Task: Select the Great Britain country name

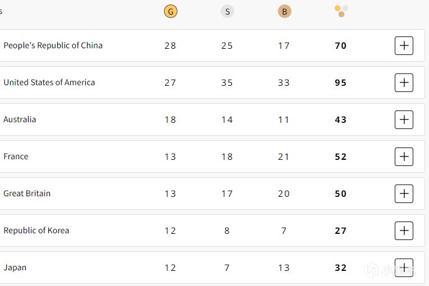Action: [x=27, y=193]
